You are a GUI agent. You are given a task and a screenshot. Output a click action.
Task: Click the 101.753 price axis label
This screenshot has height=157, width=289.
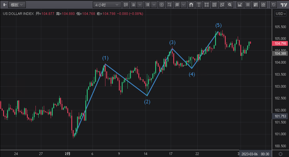280,116
